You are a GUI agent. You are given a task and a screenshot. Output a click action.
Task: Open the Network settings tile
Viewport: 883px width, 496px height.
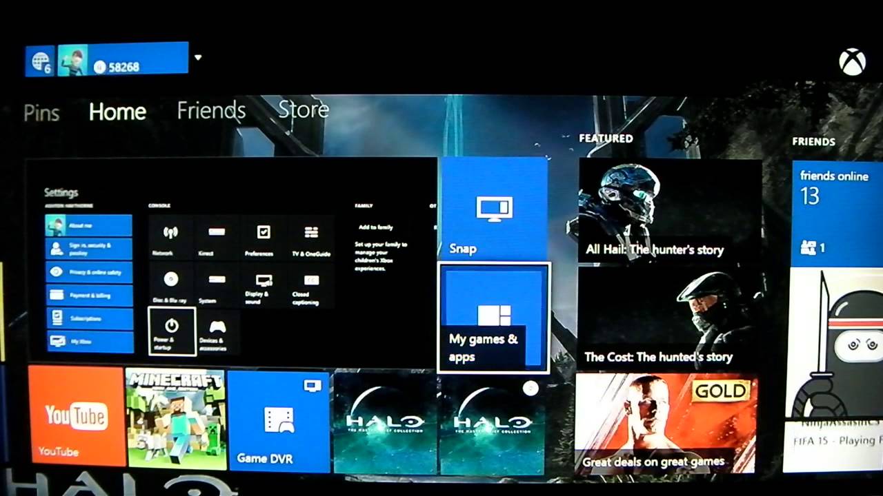click(x=171, y=238)
